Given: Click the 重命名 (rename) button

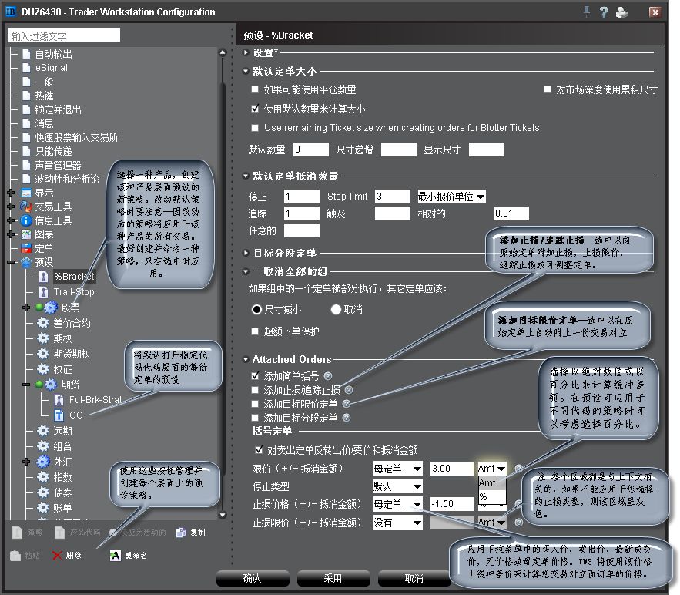Looking at the screenshot, I should click(x=129, y=556).
